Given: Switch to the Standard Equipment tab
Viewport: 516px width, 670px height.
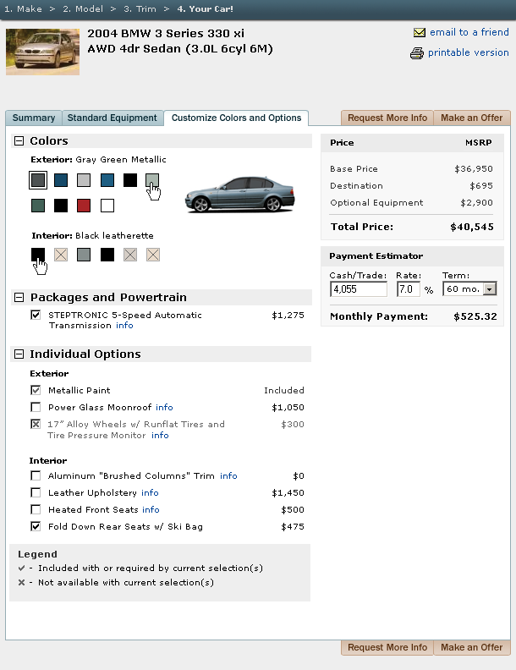Looking at the screenshot, I should (x=113, y=118).
